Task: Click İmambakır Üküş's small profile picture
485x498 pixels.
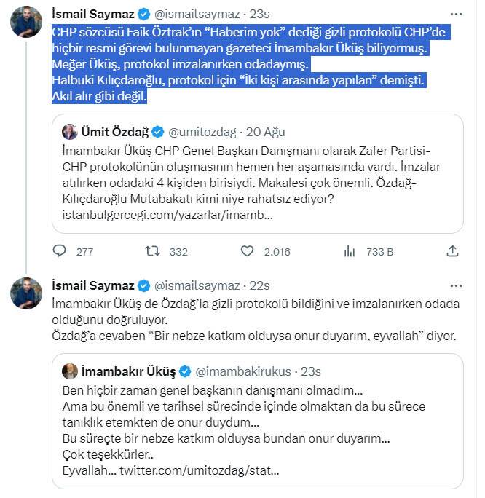Action: [70, 371]
